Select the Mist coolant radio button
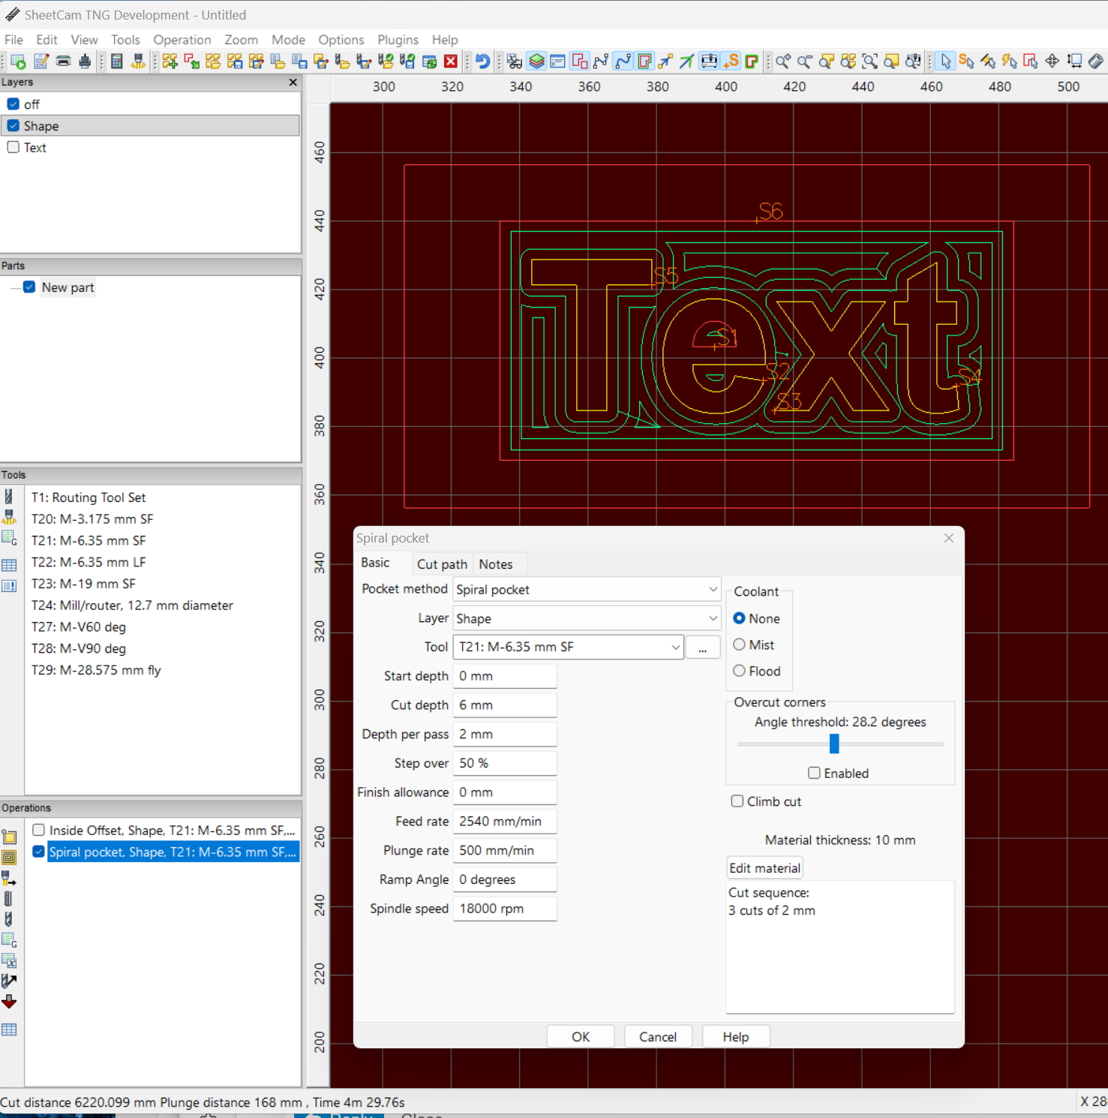Viewport: 1108px width, 1118px height. click(740, 645)
